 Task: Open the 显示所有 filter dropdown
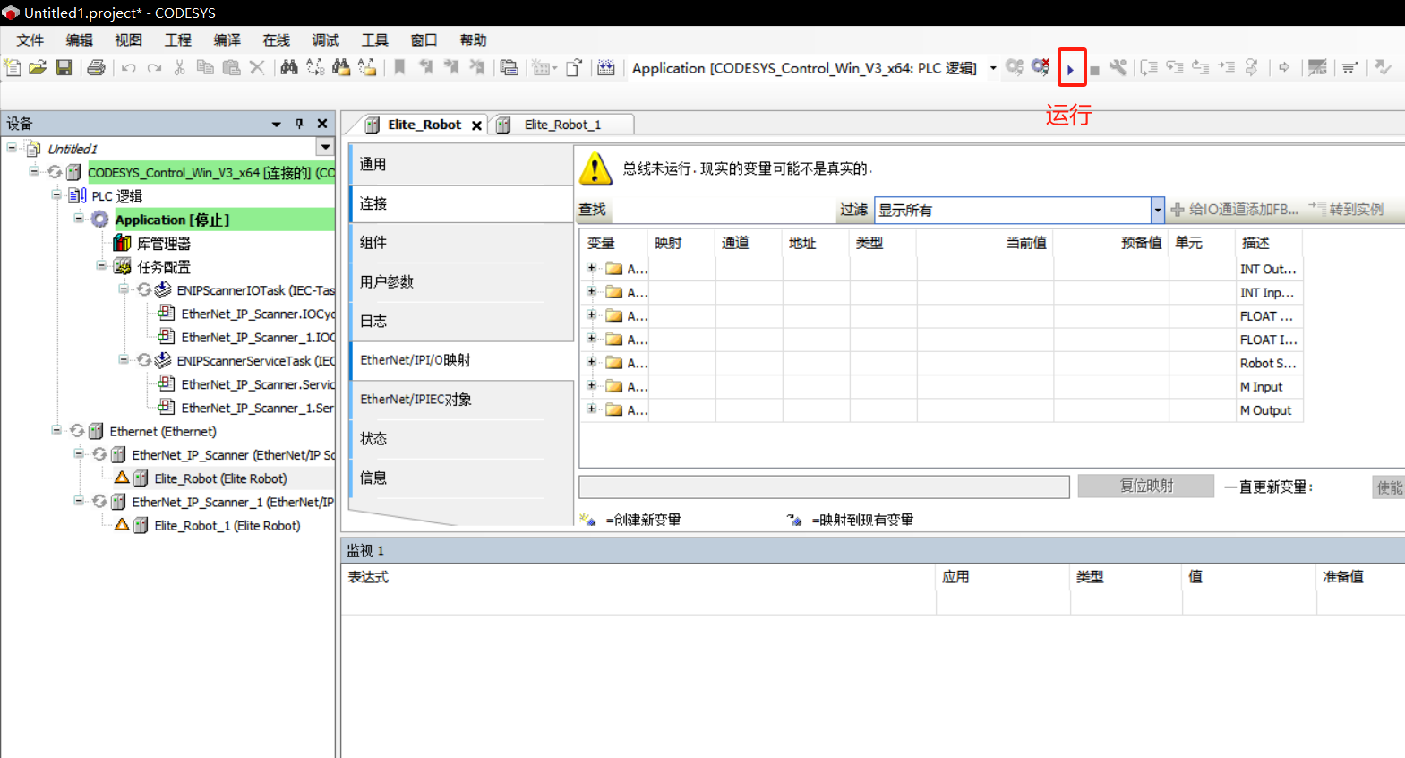point(1157,210)
